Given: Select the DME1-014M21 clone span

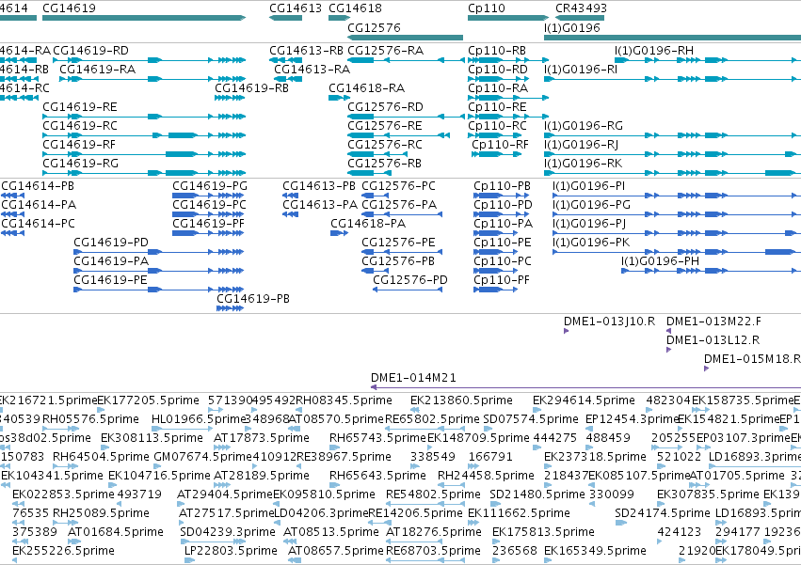Looking at the screenshot, I should 586,388.
